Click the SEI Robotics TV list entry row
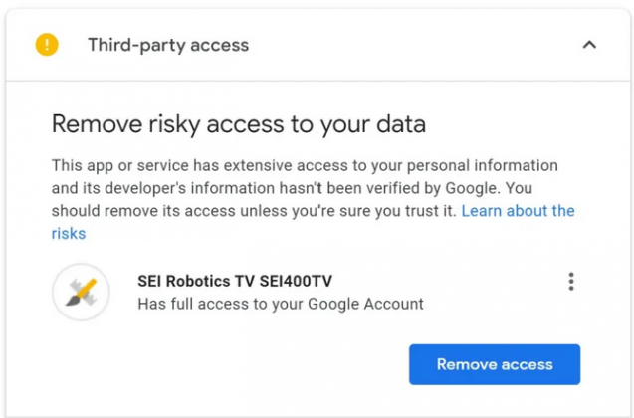The image size is (634, 418). (316, 292)
